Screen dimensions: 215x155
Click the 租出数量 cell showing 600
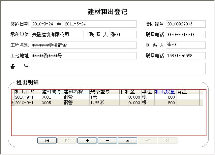165,97
